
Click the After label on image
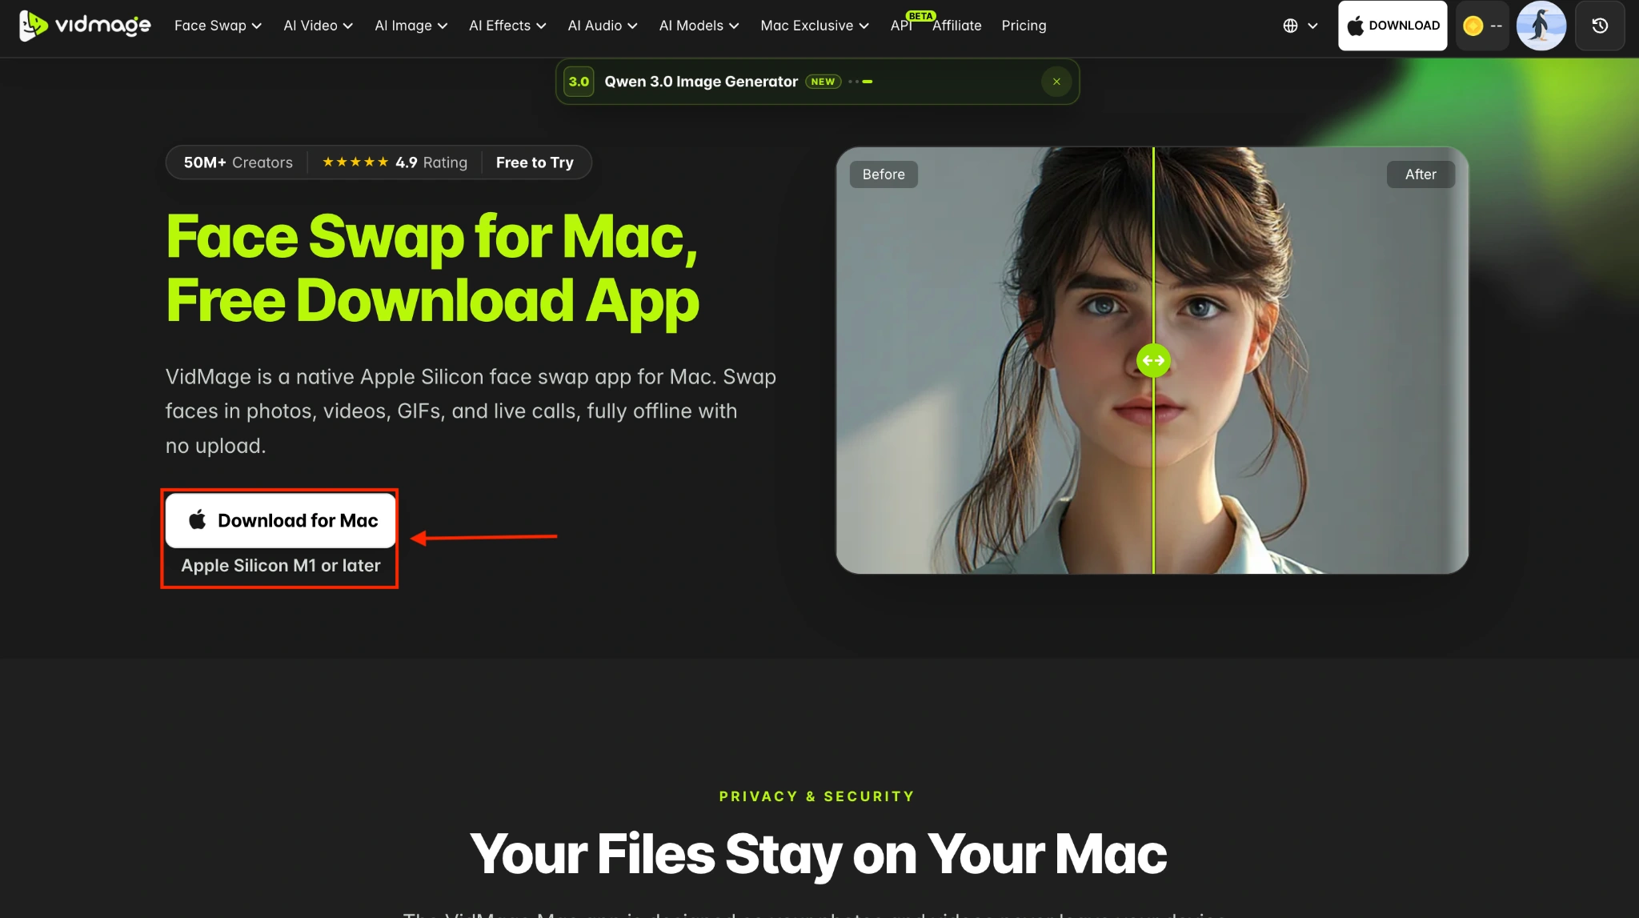[x=1421, y=174]
